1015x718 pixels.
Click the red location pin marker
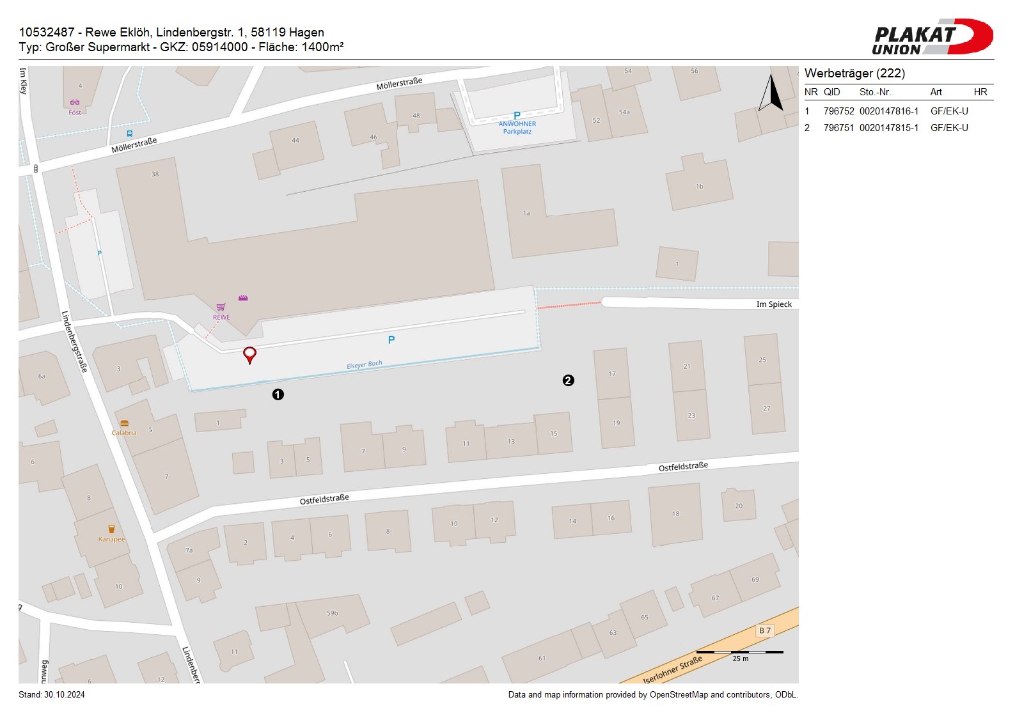pyautogui.click(x=250, y=354)
